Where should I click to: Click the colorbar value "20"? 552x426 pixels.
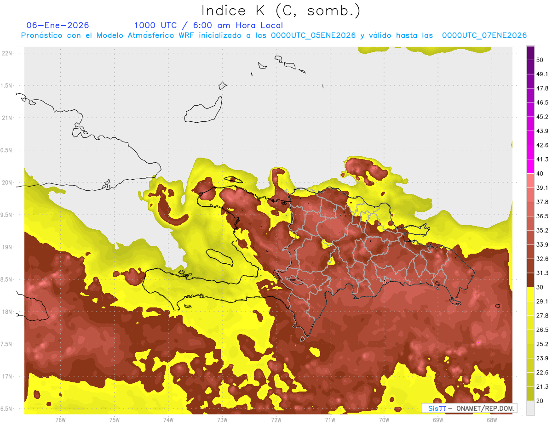click(540, 401)
